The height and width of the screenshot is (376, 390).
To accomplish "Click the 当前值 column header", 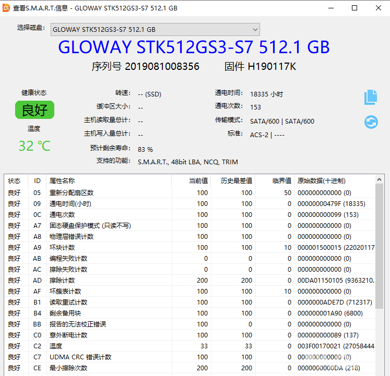I will (x=198, y=181).
